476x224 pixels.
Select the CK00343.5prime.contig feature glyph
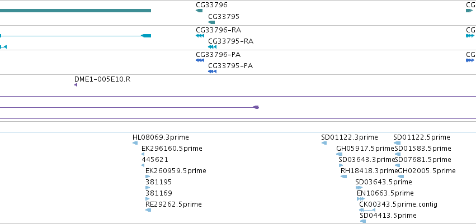(367, 210)
